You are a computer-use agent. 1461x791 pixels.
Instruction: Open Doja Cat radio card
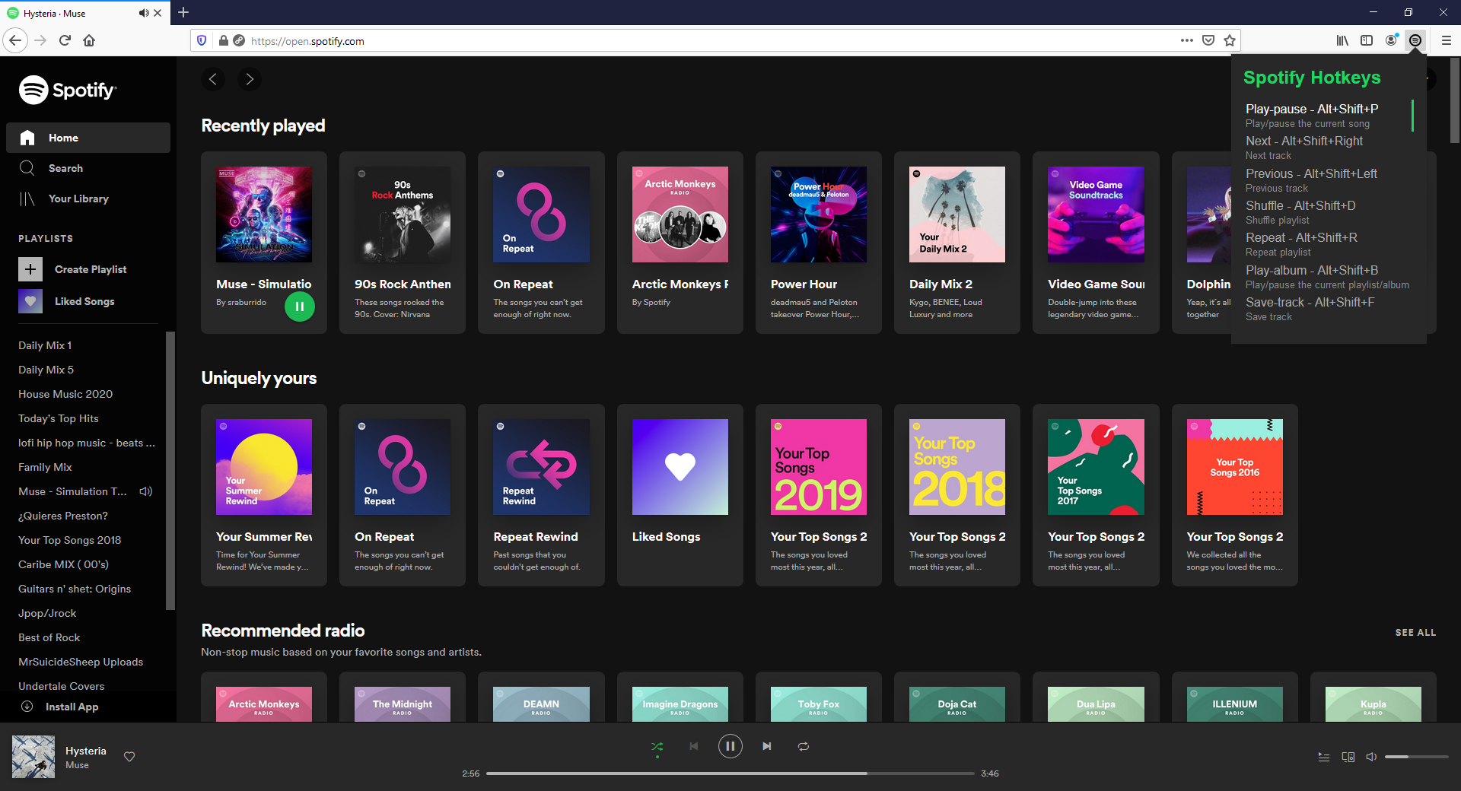(x=957, y=697)
